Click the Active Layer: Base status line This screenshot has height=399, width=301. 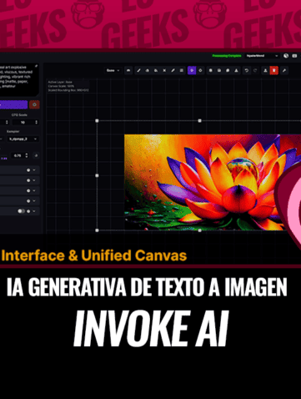point(60,83)
